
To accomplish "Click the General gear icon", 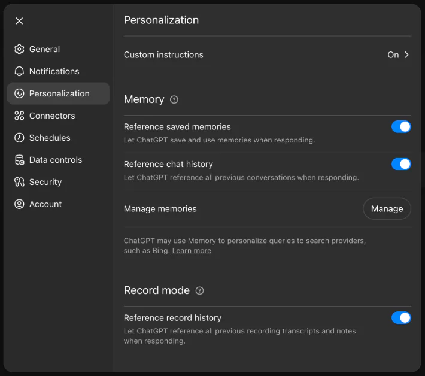I will (x=19, y=49).
